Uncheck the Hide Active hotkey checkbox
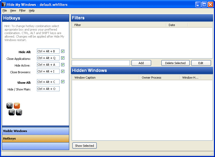 tap(63, 65)
